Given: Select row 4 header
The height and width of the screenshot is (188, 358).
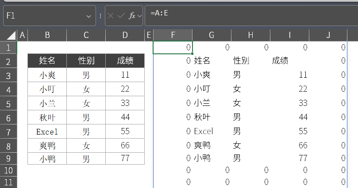Looking at the screenshot, I should (8, 89).
